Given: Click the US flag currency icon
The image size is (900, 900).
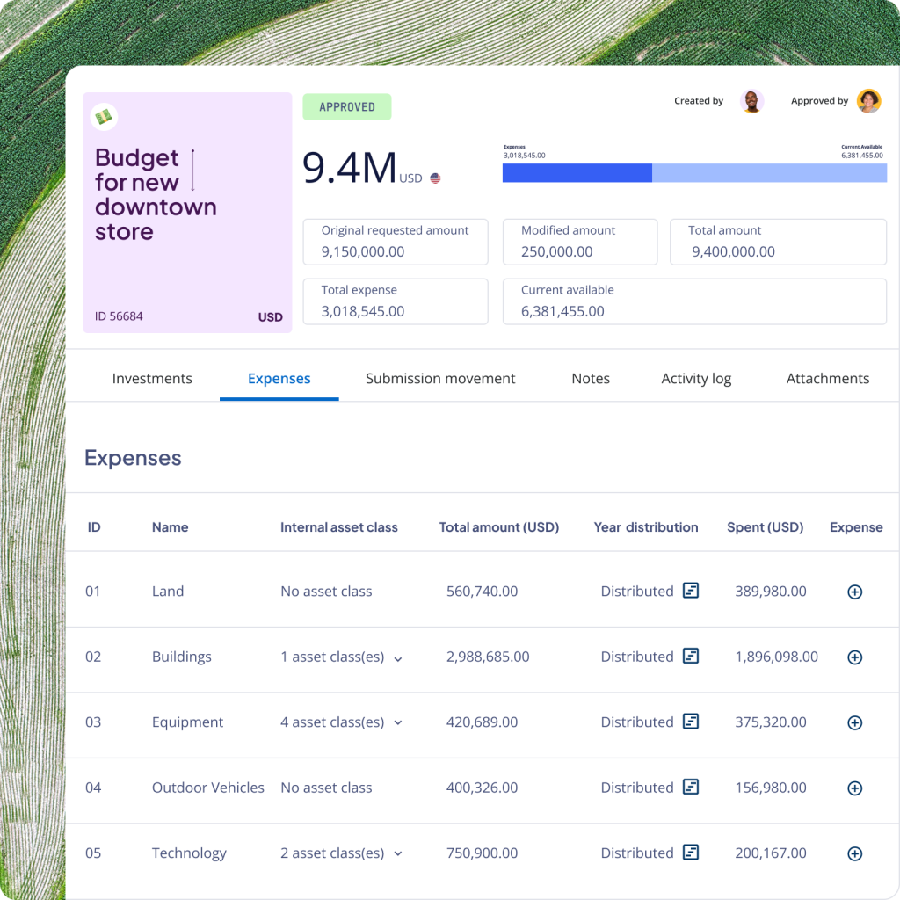Looking at the screenshot, I should 435,178.
